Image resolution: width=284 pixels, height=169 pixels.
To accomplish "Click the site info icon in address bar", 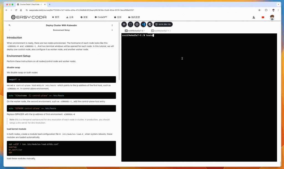I will click(x=27, y=10).
